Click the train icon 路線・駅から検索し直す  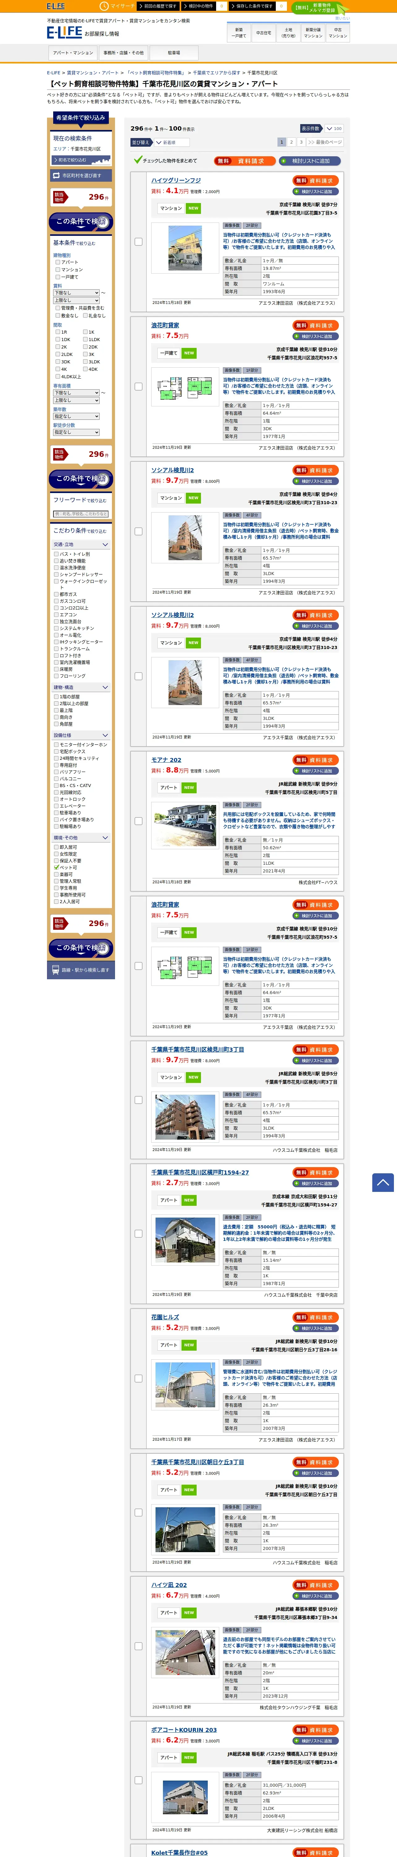click(80, 970)
